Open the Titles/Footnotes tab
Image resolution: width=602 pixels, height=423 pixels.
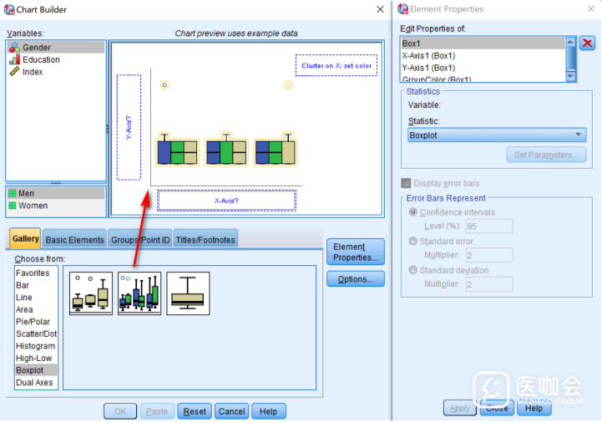[205, 240]
